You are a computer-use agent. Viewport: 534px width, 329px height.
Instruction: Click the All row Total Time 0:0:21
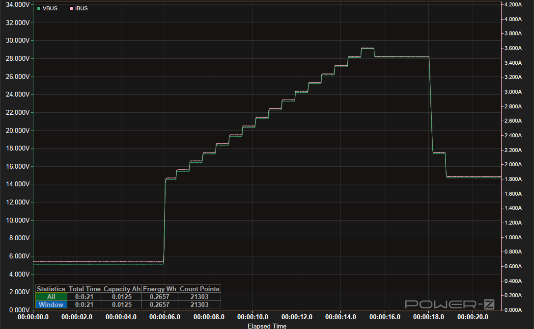tap(84, 297)
